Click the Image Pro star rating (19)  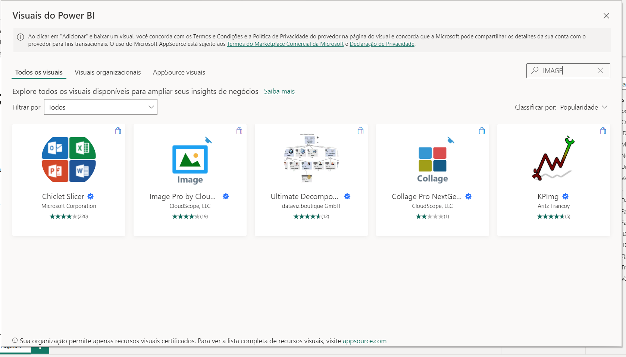click(x=190, y=217)
